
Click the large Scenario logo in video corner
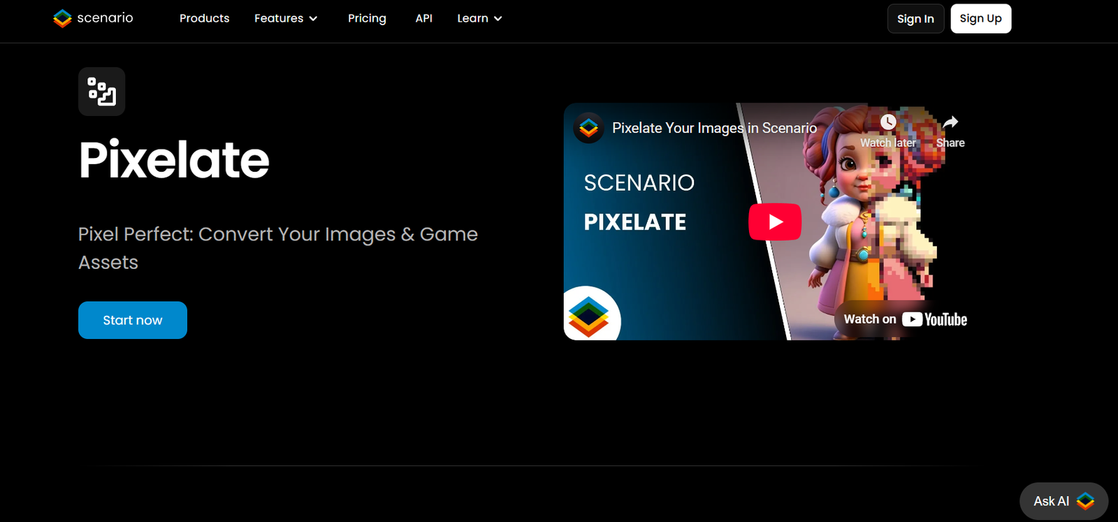point(589,314)
